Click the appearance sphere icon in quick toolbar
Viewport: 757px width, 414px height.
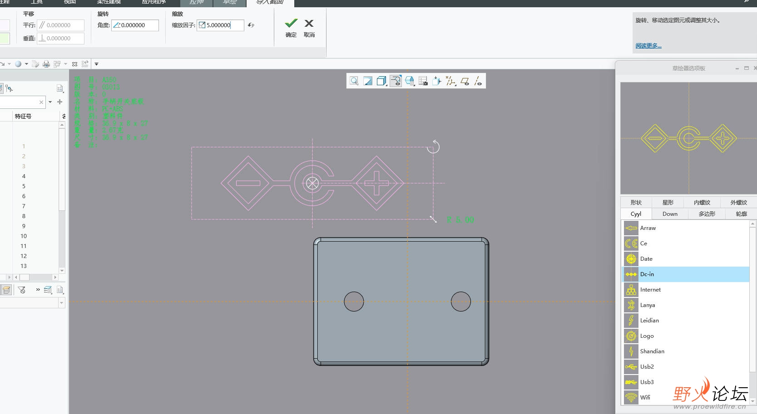[x=18, y=64]
